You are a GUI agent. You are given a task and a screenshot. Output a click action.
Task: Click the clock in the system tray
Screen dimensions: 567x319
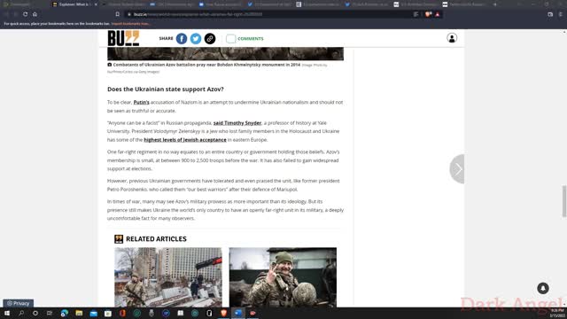pos(557,313)
